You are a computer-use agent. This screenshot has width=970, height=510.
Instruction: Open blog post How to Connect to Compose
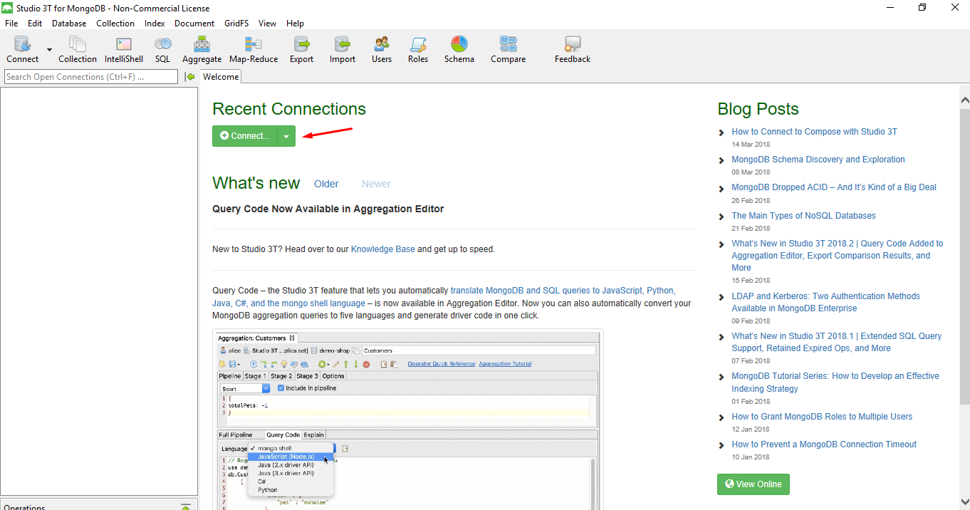(x=814, y=132)
